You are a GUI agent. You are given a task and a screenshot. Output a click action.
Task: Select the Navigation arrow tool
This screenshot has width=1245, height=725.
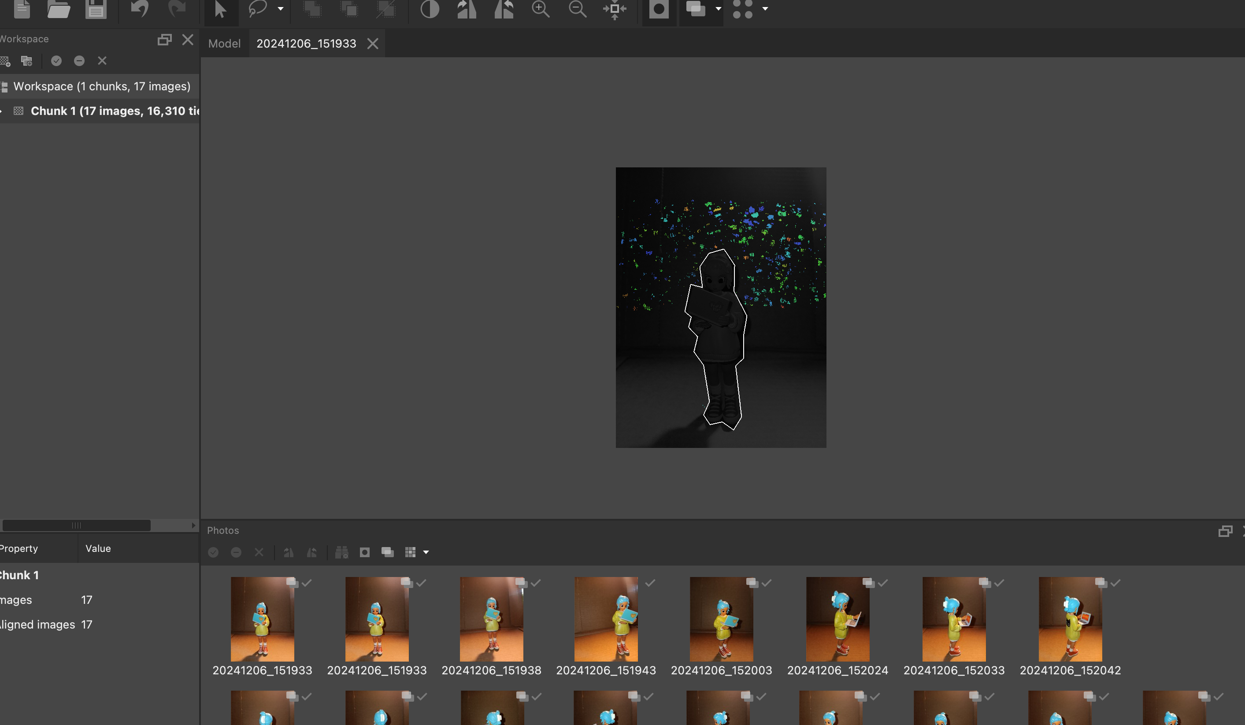pos(220,9)
